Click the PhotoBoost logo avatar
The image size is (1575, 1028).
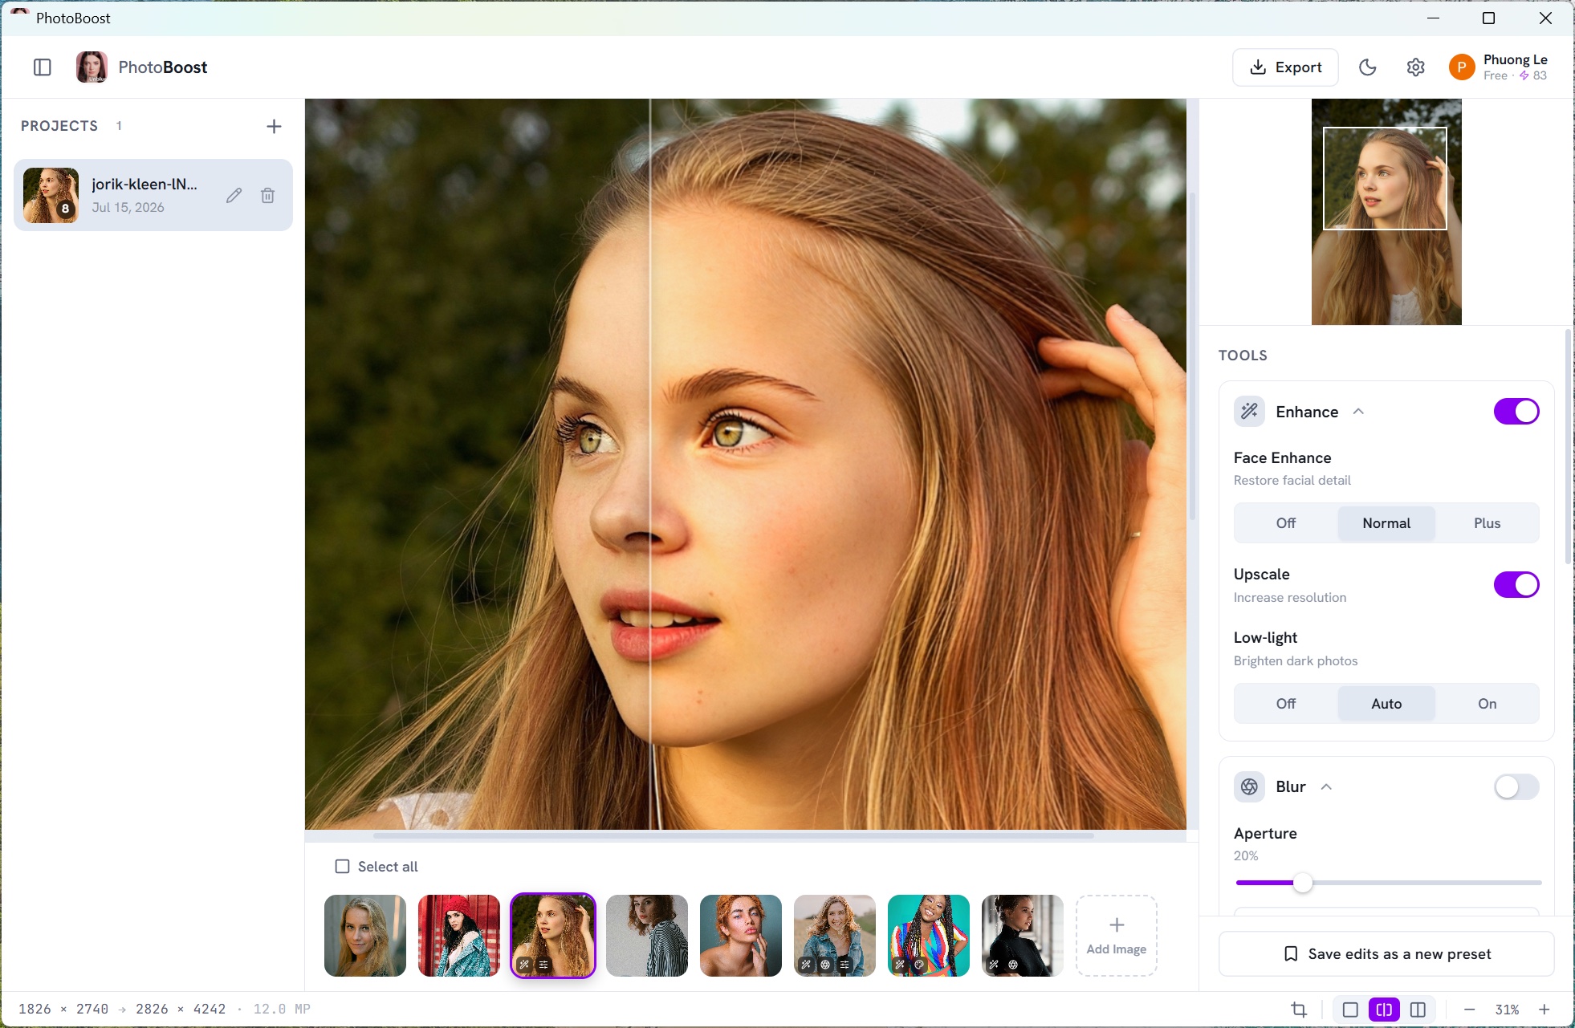click(x=92, y=67)
